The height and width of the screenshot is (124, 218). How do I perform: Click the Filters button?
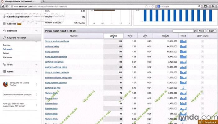(202, 31)
